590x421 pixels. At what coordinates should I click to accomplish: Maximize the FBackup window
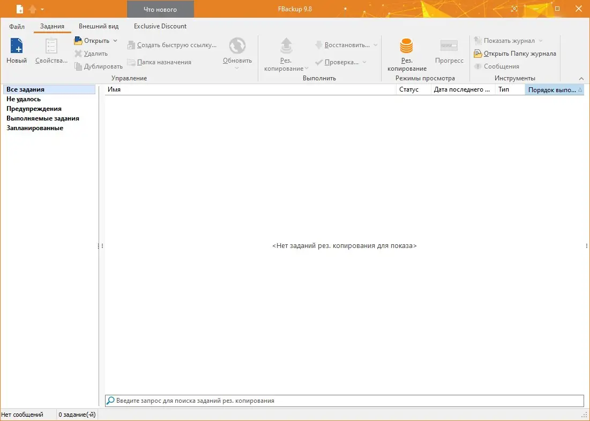pos(557,9)
